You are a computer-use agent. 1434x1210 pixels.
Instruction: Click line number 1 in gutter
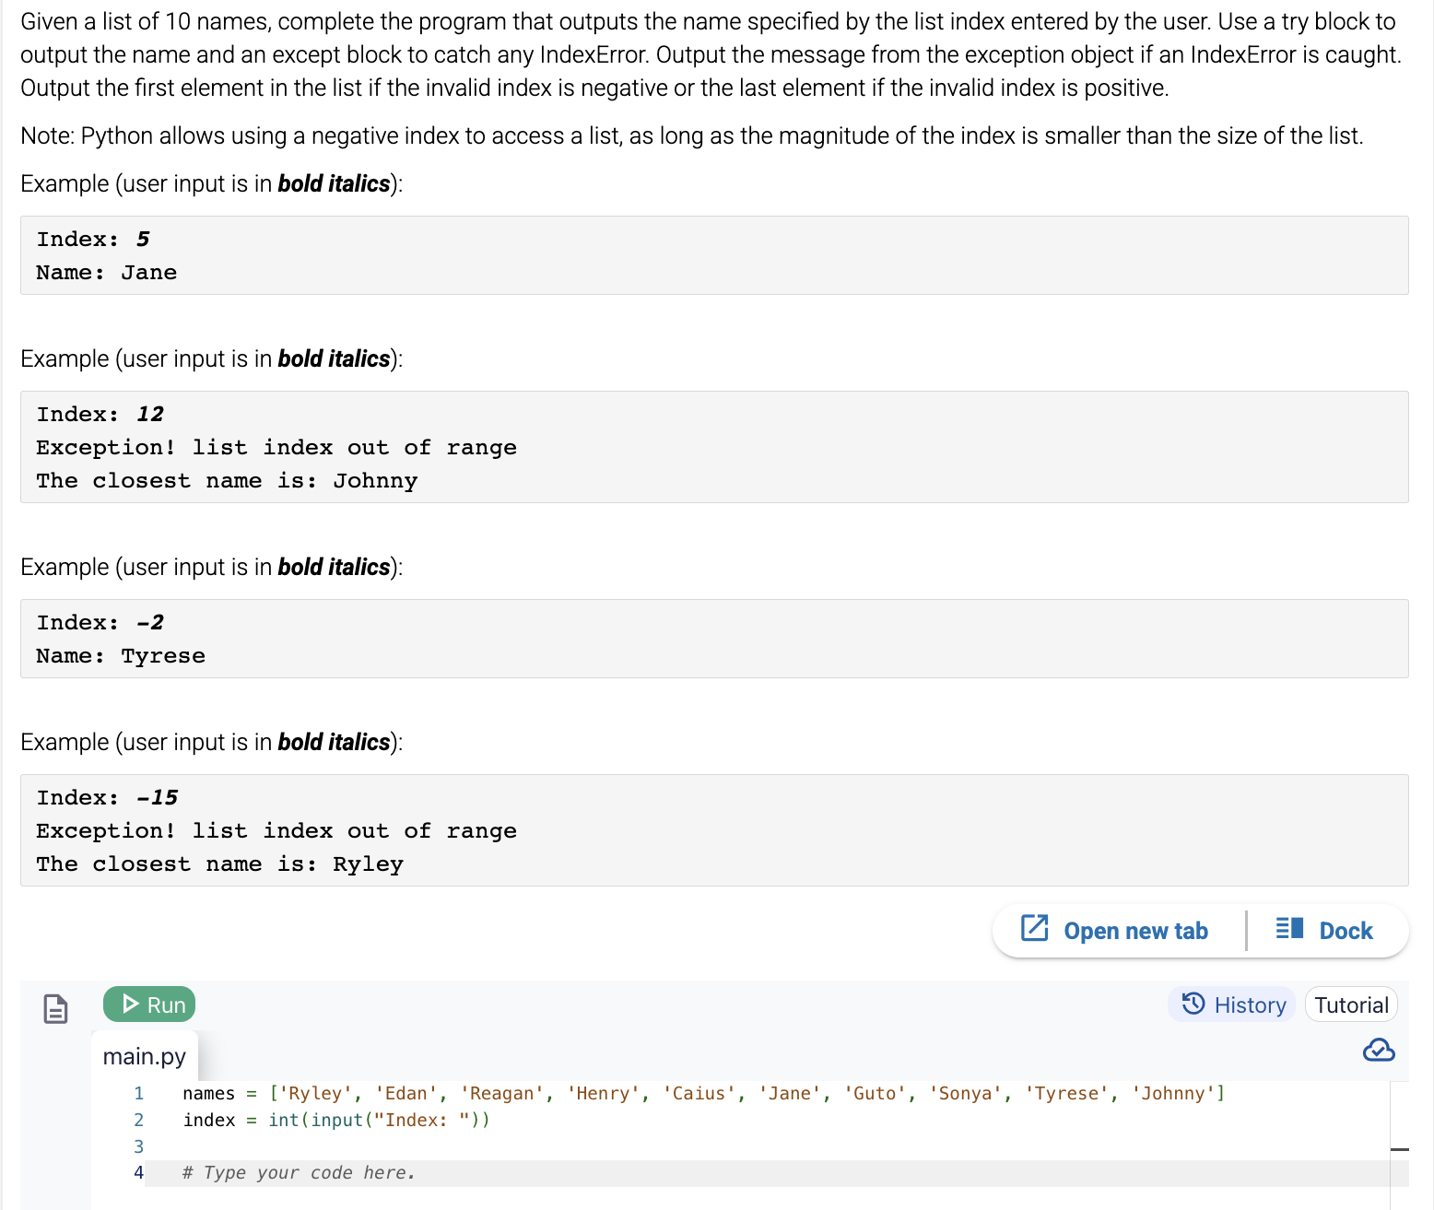pos(139,1093)
